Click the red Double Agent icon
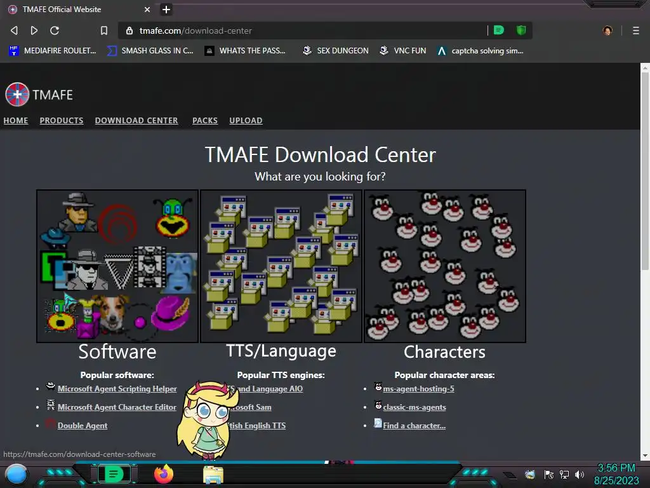The image size is (650, 488). coord(51,423)
